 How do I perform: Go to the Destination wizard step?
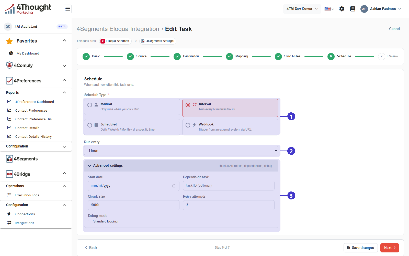(x=186, y=56)
